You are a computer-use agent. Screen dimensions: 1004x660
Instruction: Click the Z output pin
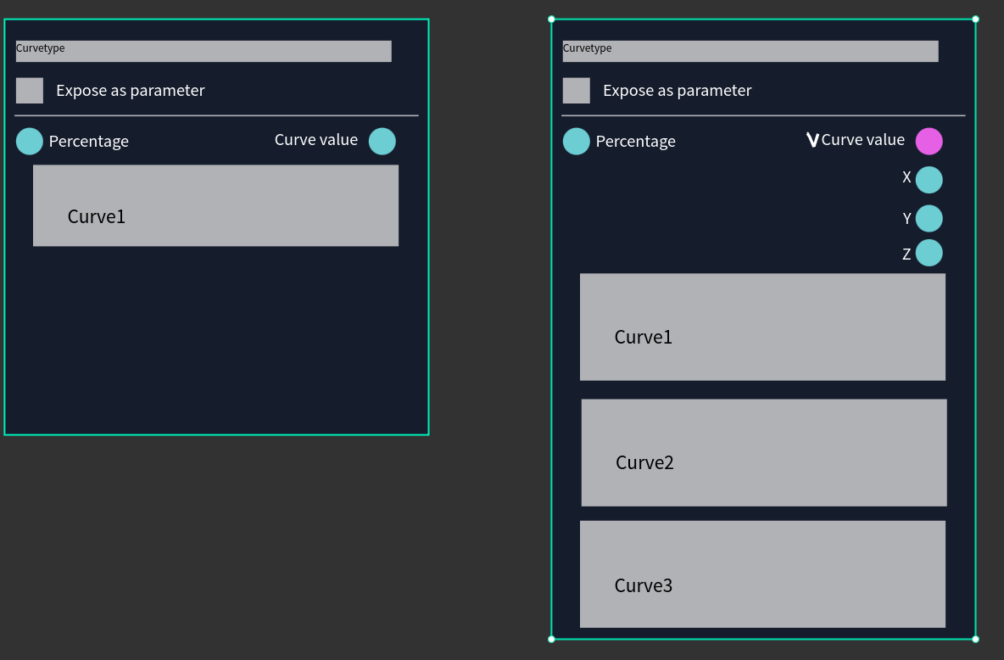click(x=929, y=253)
